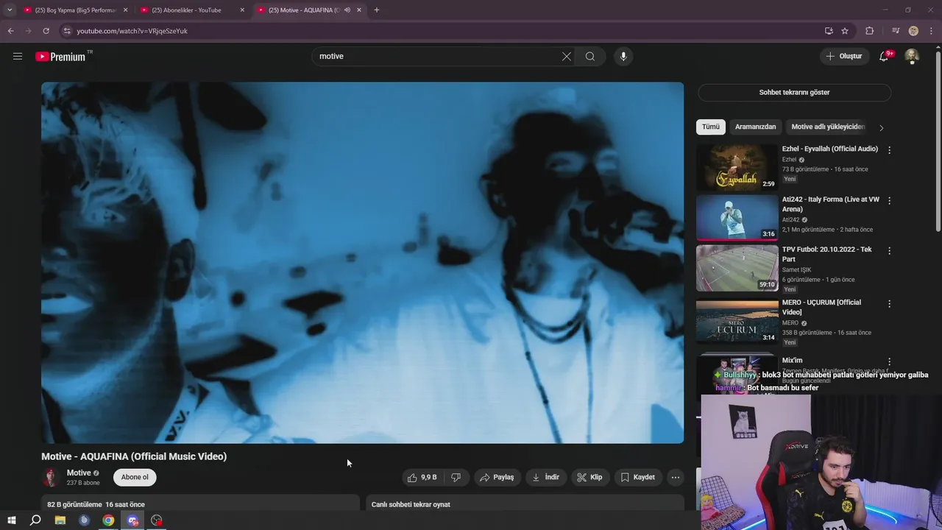The height and width of the screenshot is (530, 942).
Task: Open the Chrome extensions puzzle icon
Action: tap(870, 31)
